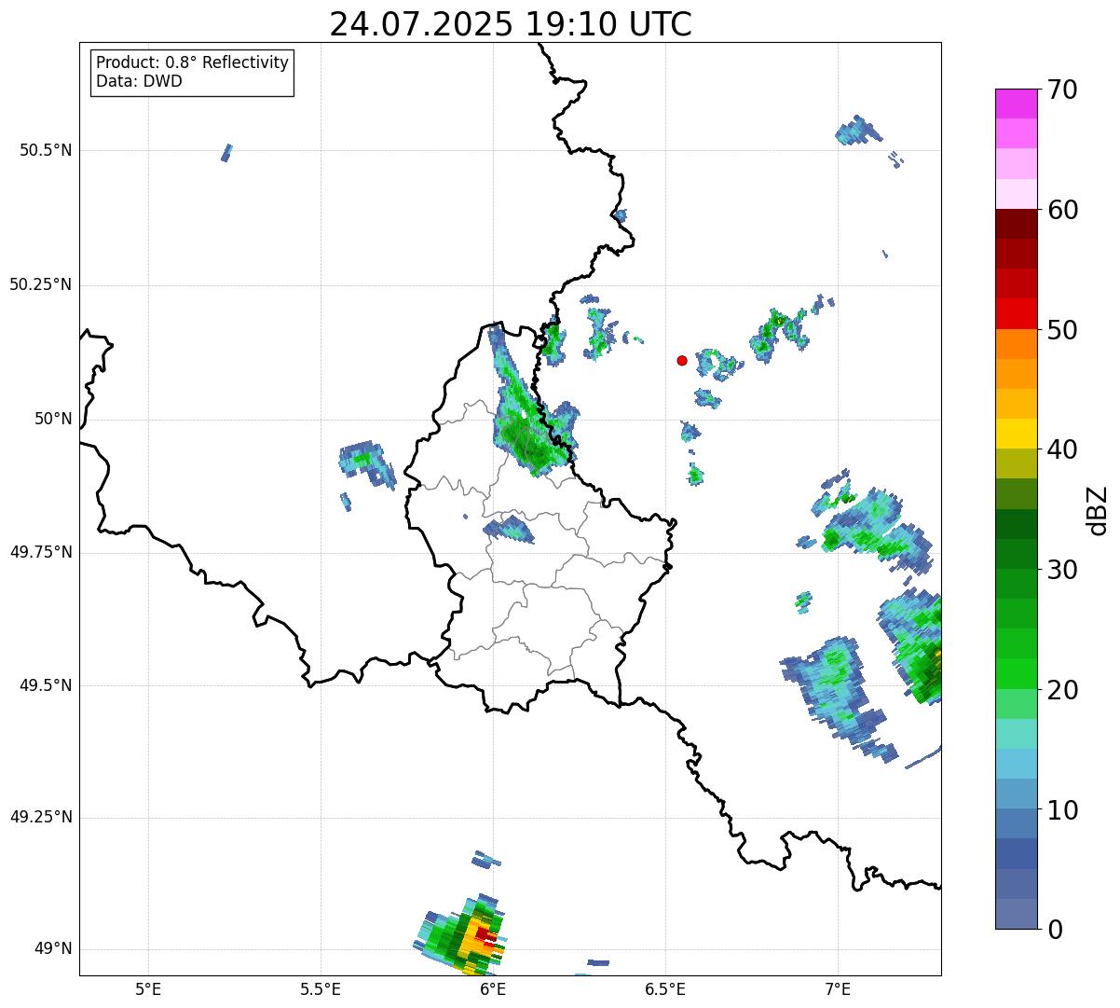
Task: Click the latitude label "50.25°N"
Action: click(x=41, y=284)
